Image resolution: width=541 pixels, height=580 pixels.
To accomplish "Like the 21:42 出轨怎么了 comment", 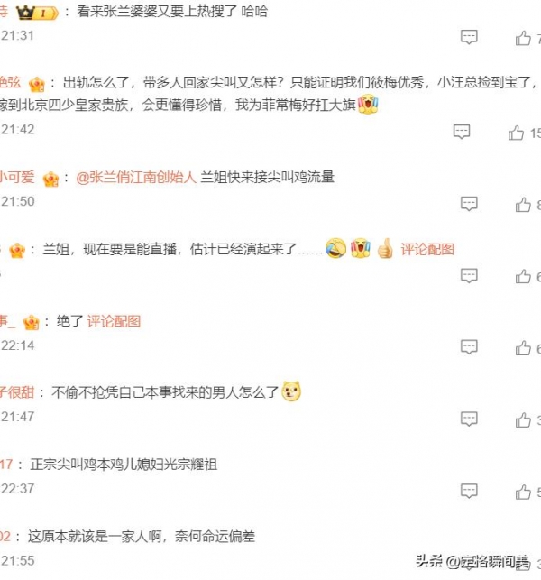I will click(x=516, y=133).
